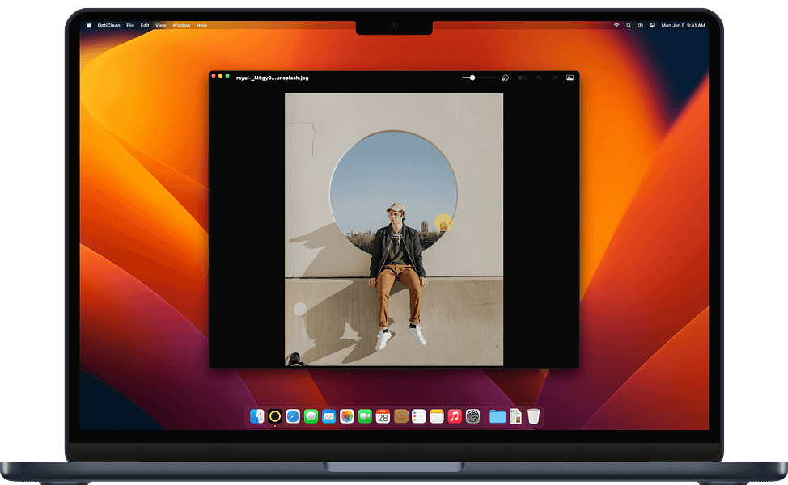Viewport: 788px width, 485px height.
Task: Open the Window menu
Action: (181, 25)
